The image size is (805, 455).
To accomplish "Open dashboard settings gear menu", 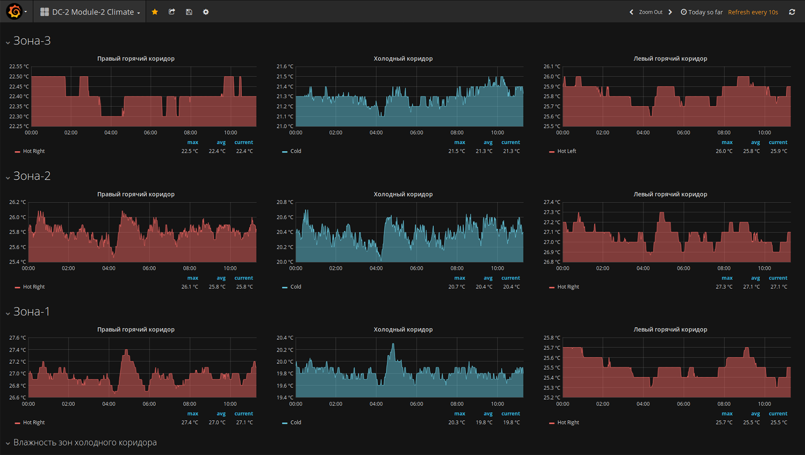I will (x=206, y=12).
